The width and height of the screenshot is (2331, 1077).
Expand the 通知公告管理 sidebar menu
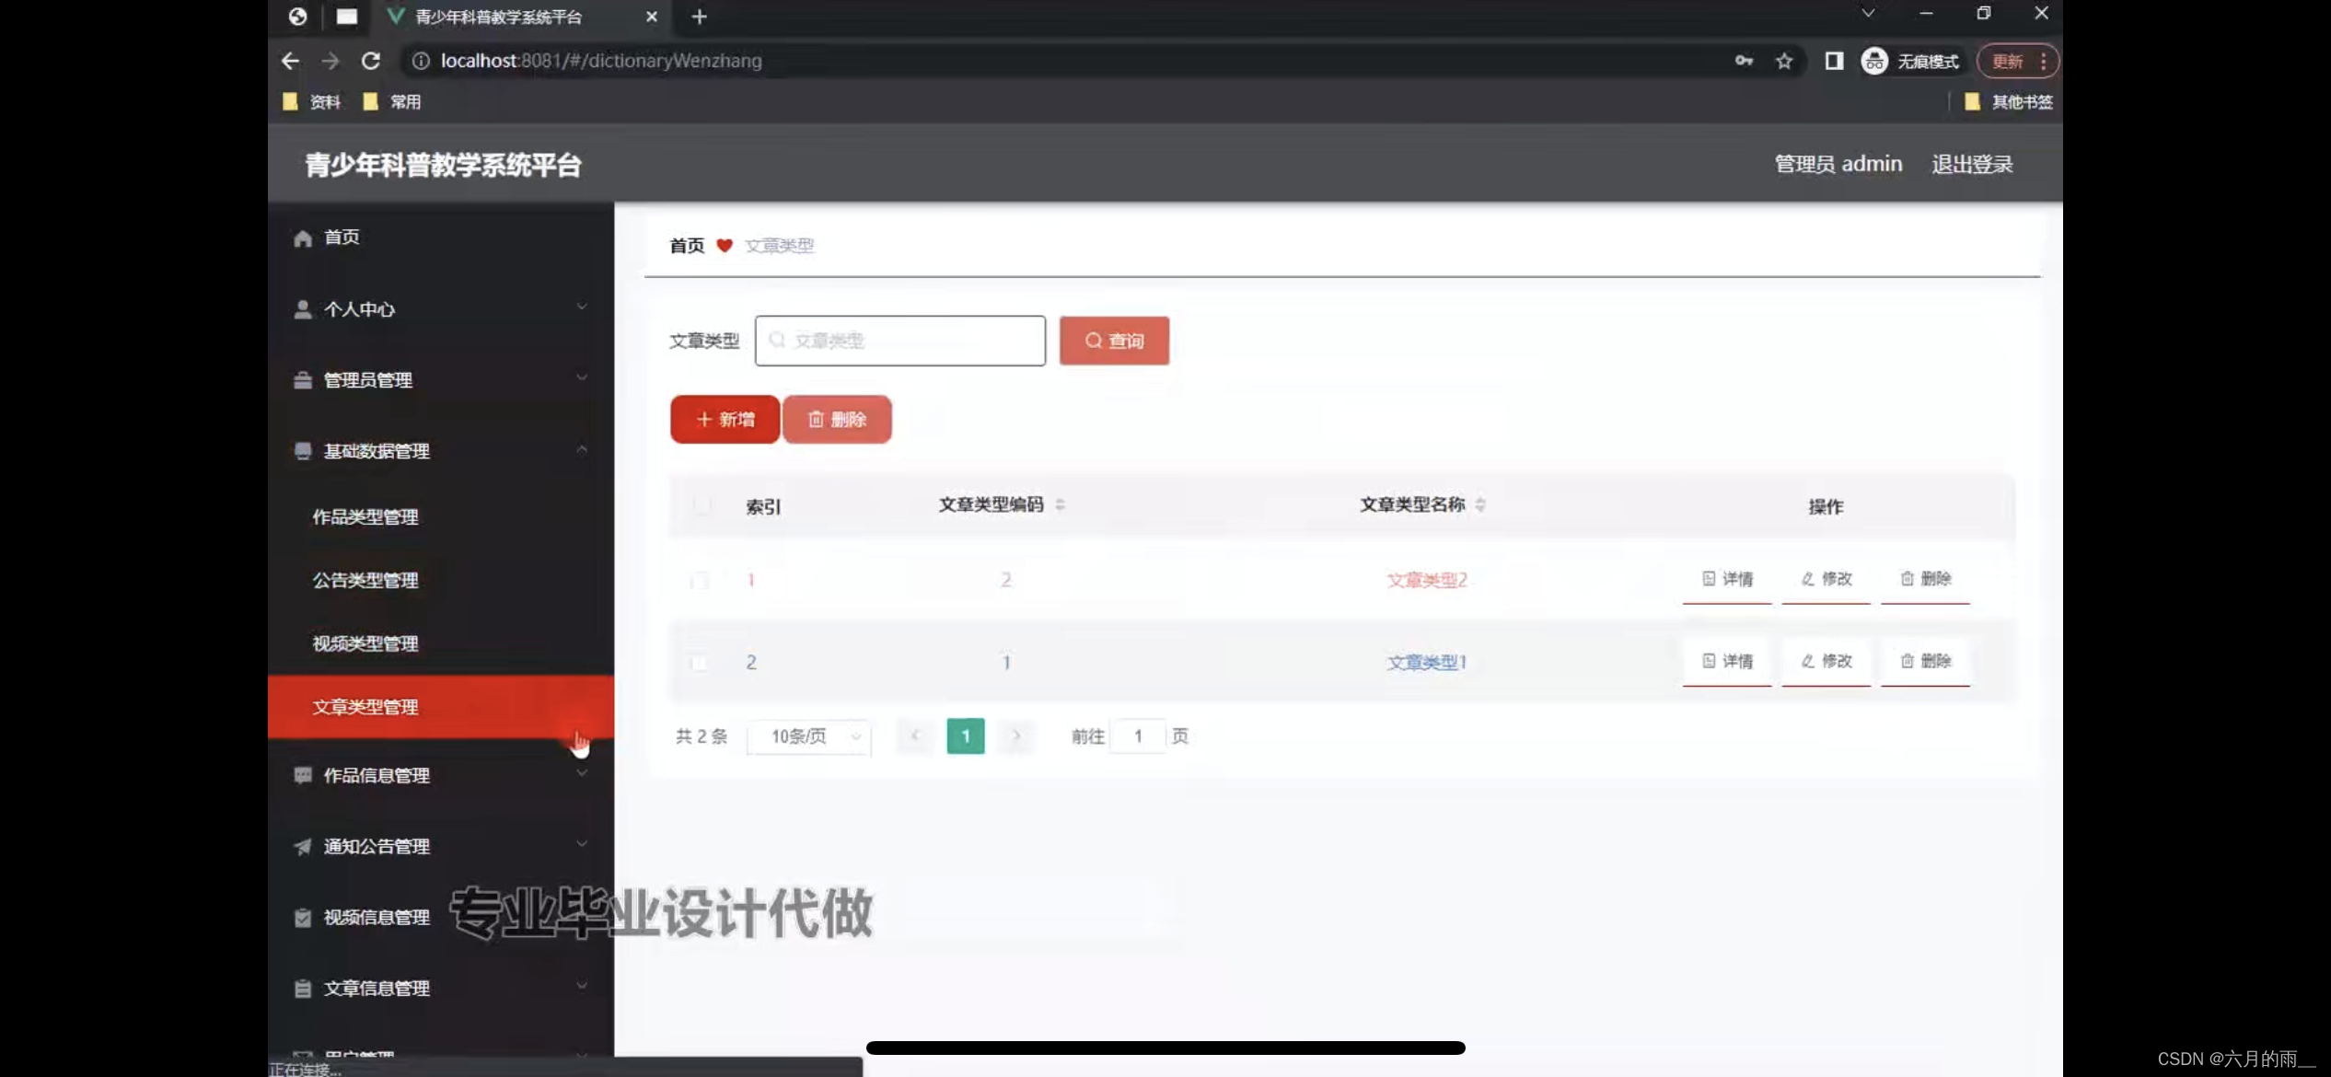click(441, 846)
